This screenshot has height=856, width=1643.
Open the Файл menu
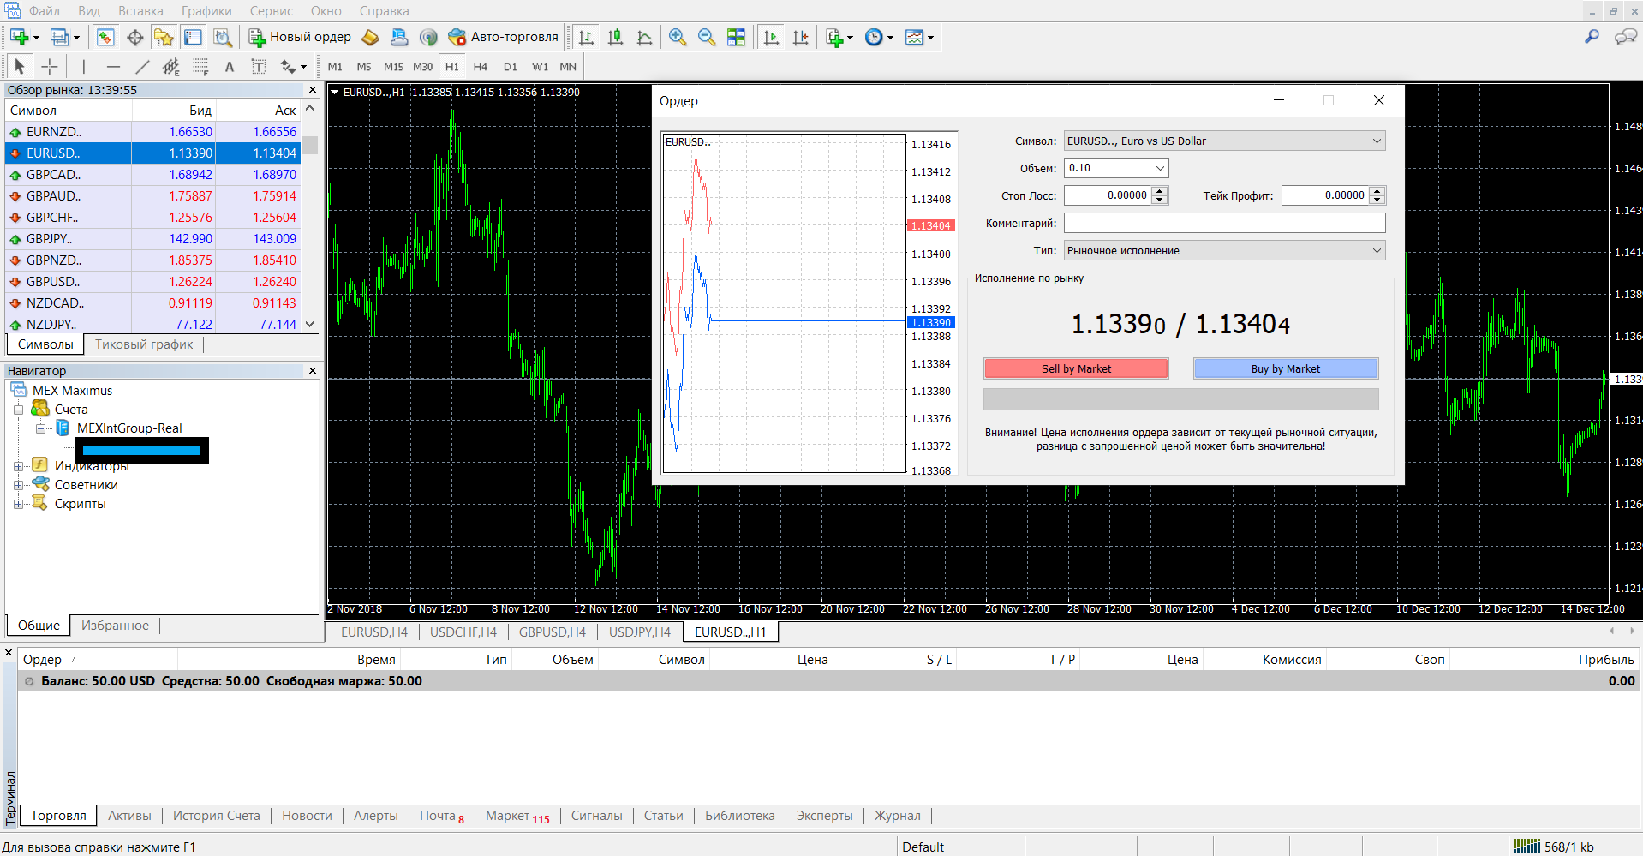(x=44, y=11)
